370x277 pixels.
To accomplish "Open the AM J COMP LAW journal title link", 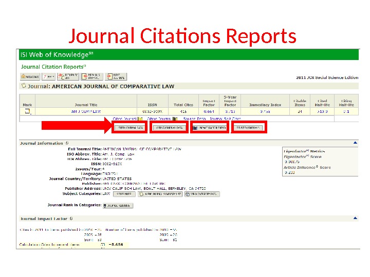I will 86,111.
